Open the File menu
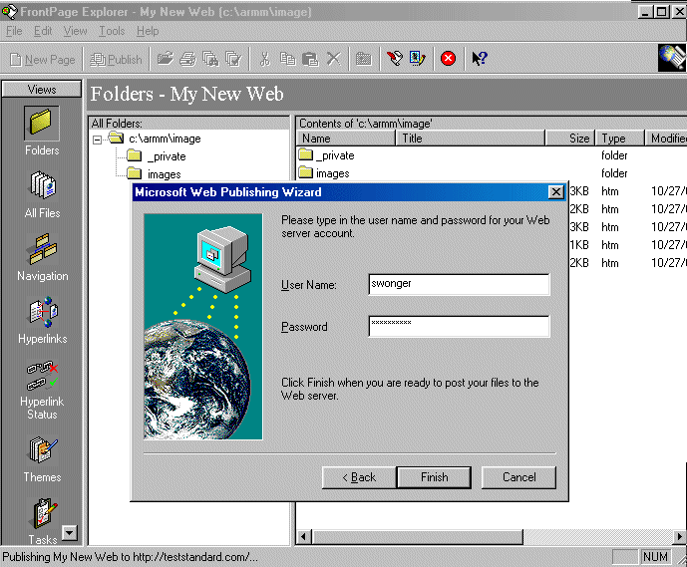The width and height of the screenshot is (687, 567). coord(14,31)
